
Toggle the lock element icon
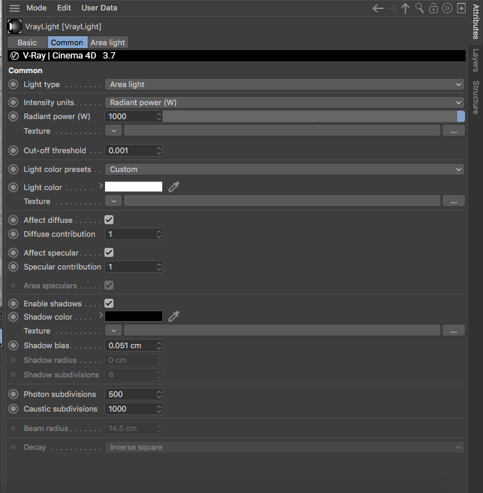tap(434, 8)
